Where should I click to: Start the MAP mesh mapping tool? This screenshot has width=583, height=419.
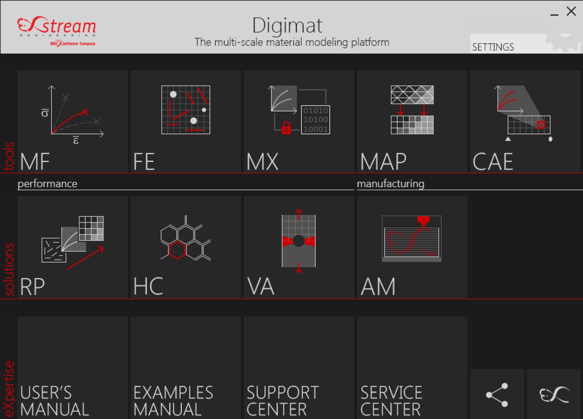tap(412, 121)
